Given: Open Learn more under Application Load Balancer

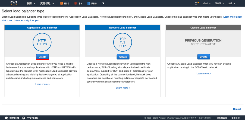Looking at the screenshot, I should tap(42, 84).
